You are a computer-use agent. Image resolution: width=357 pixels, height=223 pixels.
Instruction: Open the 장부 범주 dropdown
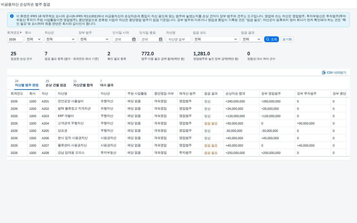click(95, 39)
